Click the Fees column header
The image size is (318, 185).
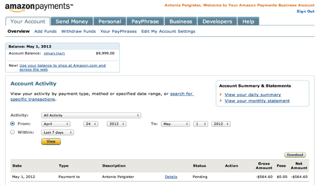coord(281,166)
